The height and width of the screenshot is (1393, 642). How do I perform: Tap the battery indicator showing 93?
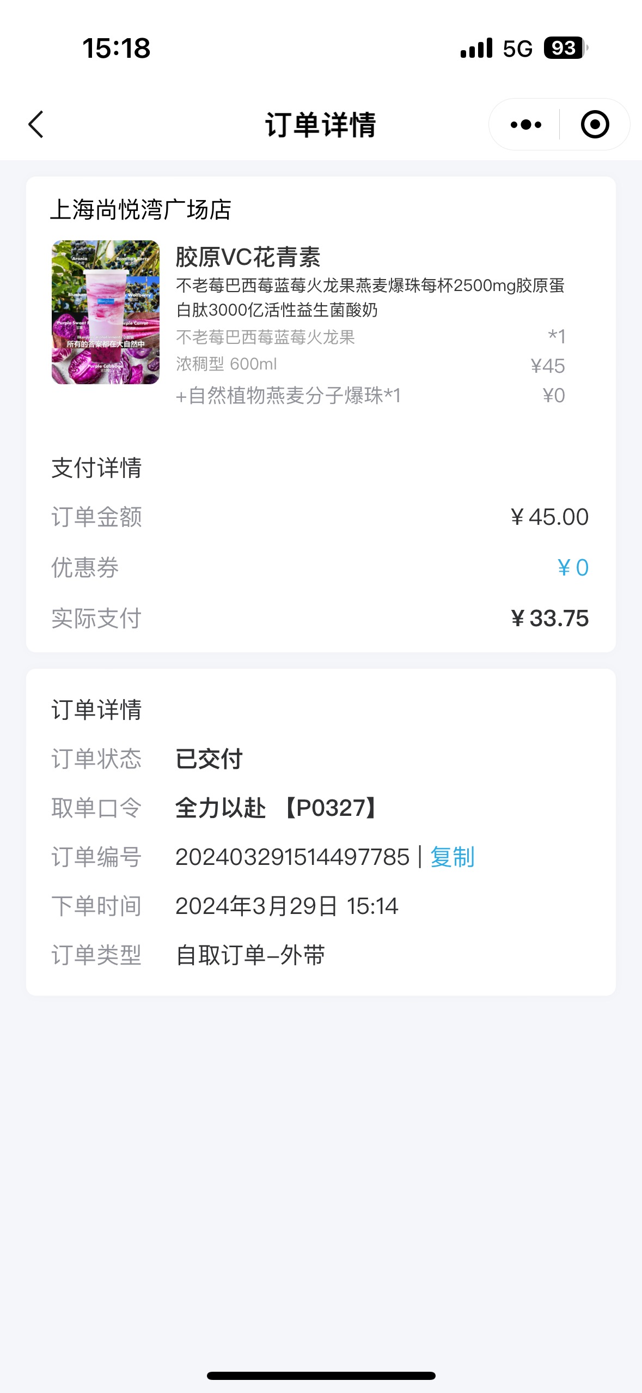pyautogui.click(x=566, y=48)
